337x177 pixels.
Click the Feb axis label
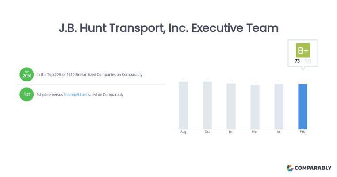pyautogui.click(x=303, y=131)
